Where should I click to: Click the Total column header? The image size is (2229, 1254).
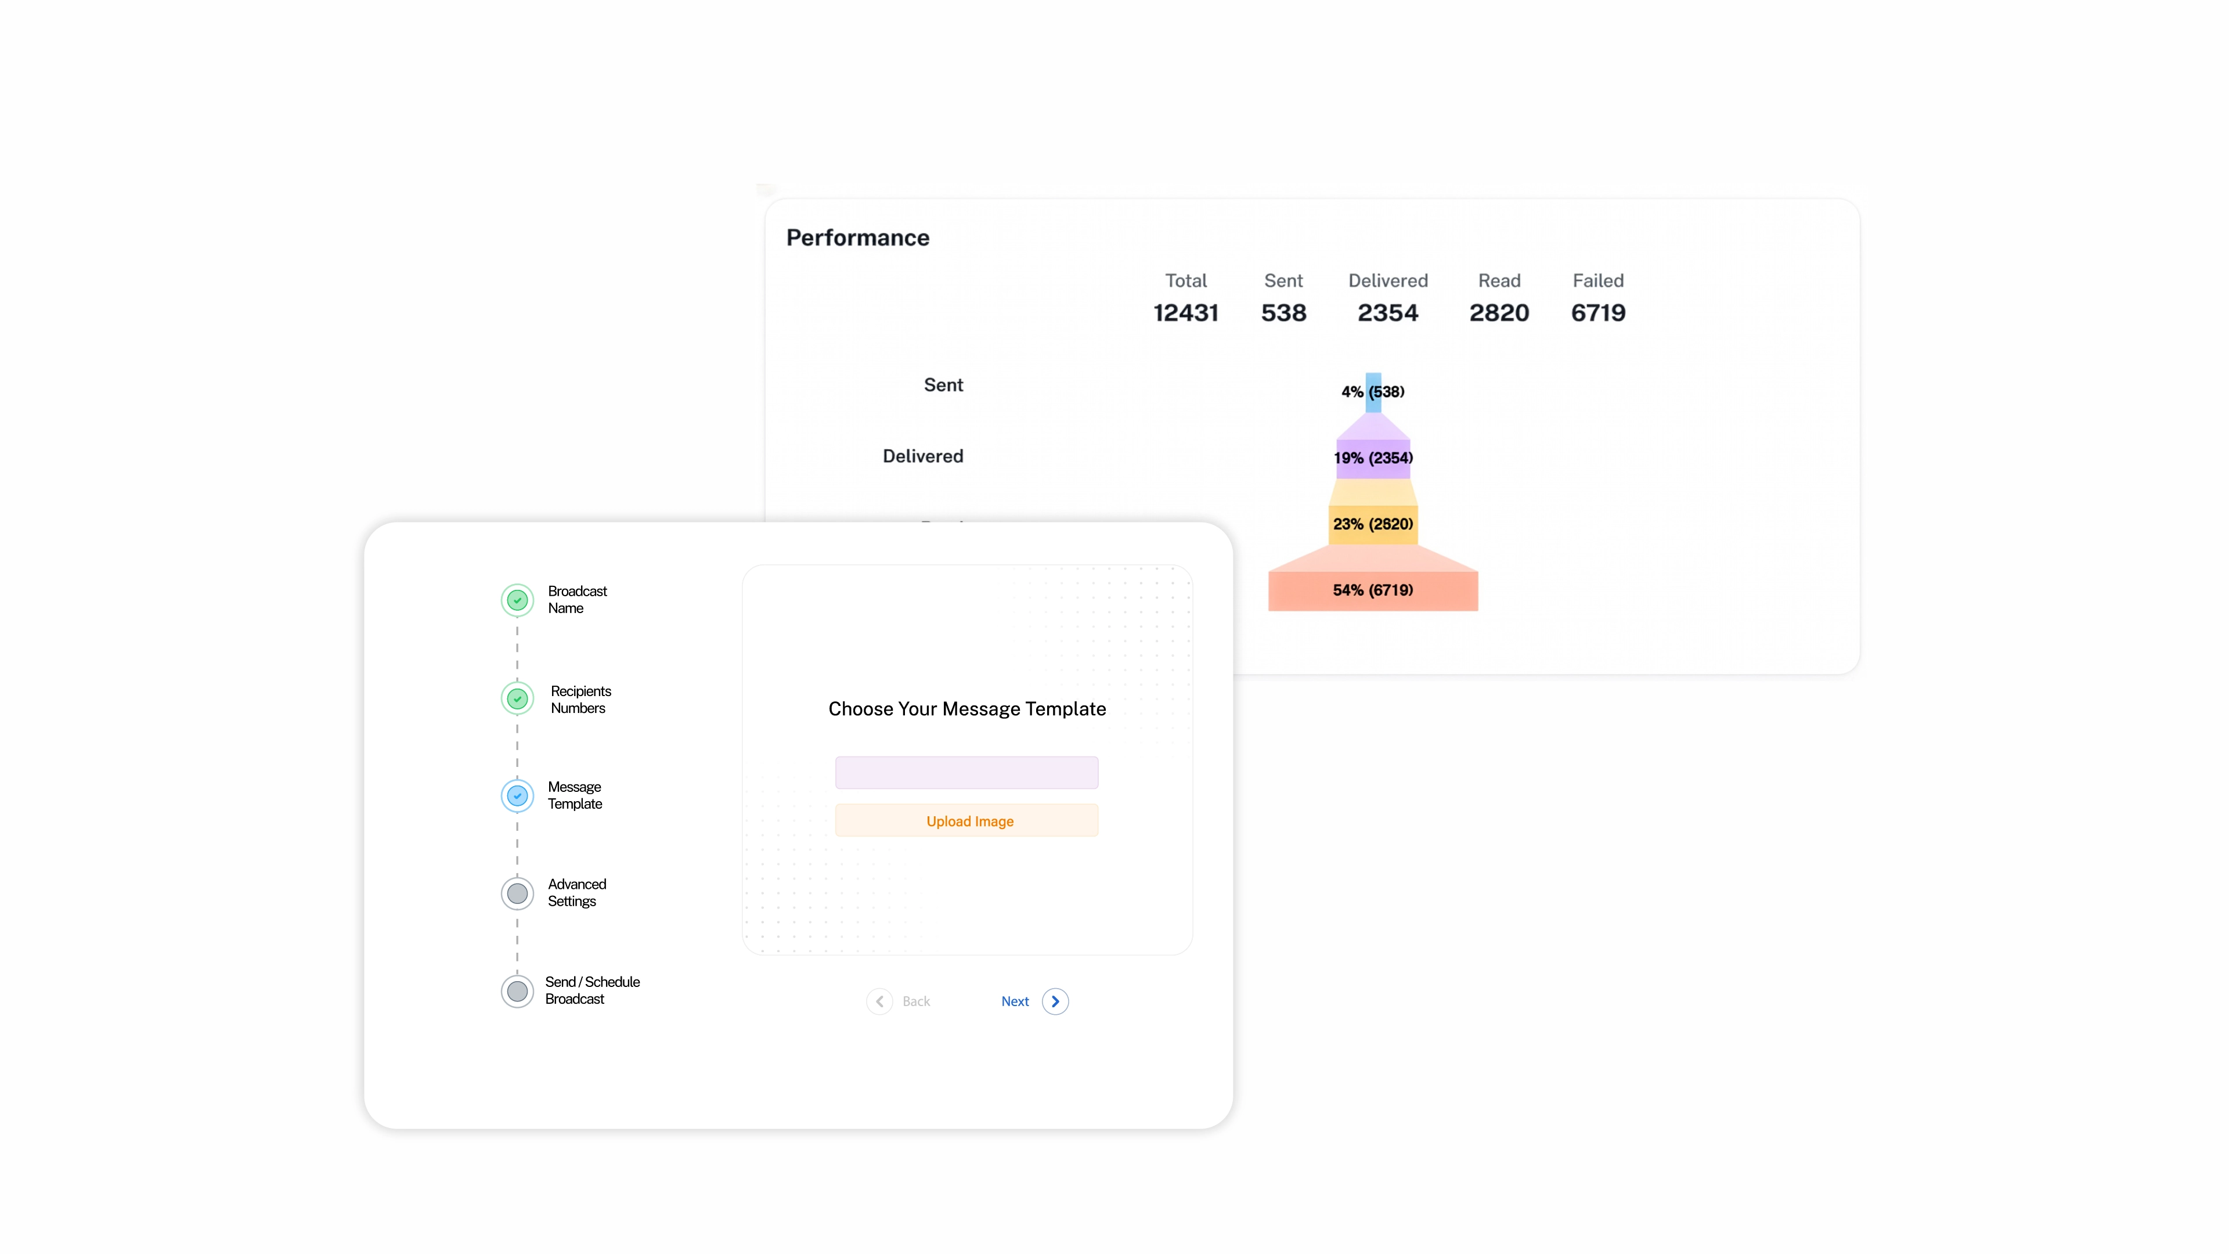[1185, 280]
